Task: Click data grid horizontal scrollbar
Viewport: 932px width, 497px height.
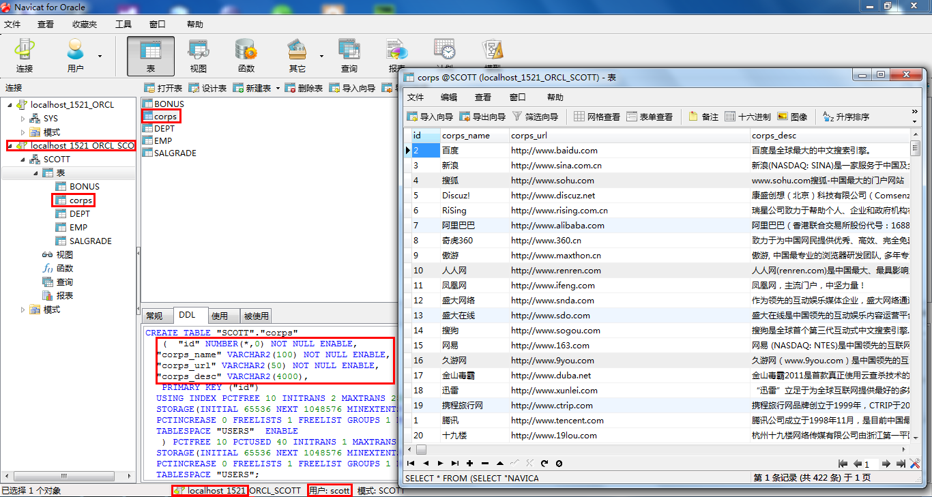Action: pyautogui.click(x=662, y=450)
